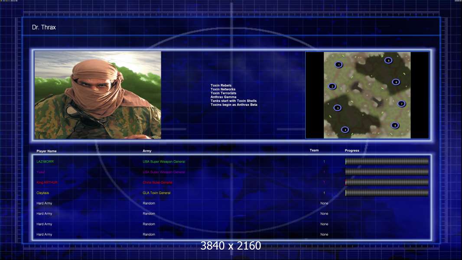Click the Dr. Thrax title text
The image size is (462, 260).
point(44,27)
